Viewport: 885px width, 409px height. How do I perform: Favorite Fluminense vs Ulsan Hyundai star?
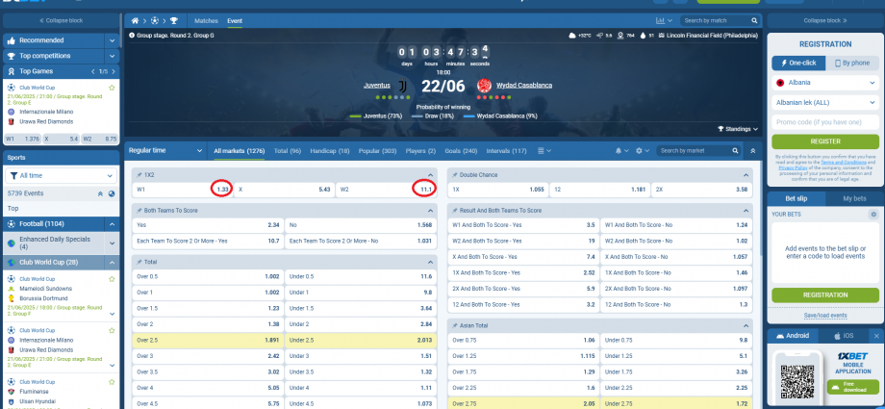112,382
